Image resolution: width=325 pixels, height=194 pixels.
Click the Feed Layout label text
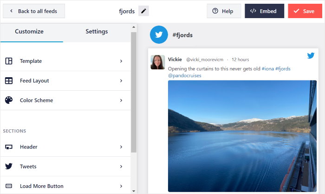(x=34, y=80)
